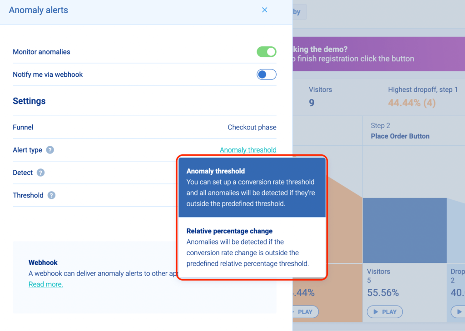Click the help icon beside Threshold
This screenshot has height=331, width=465.
click(x=51, y=195)
